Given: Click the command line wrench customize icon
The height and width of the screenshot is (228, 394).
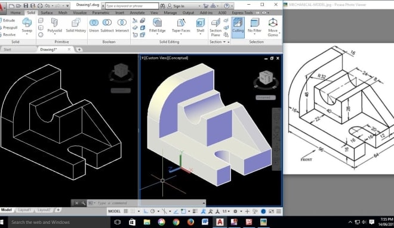Looking at the screenshot, I should (x=83, y=203).
